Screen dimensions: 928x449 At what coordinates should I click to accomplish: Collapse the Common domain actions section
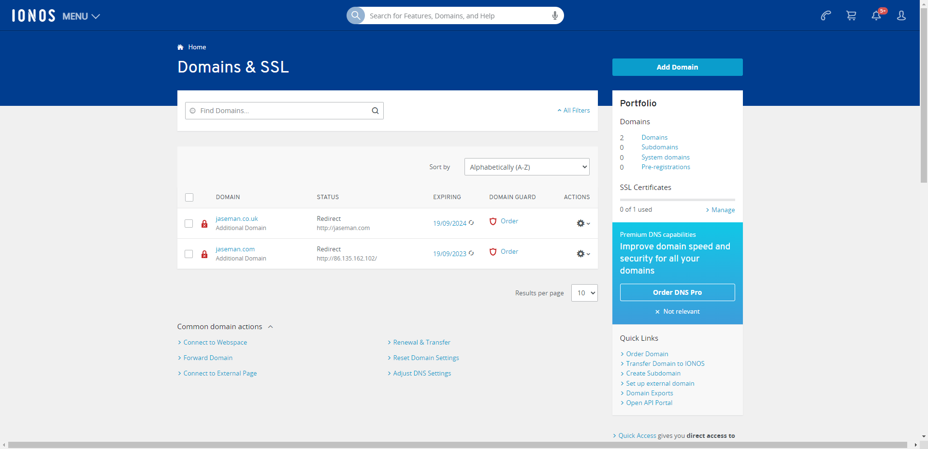click(x=271, y=327)
